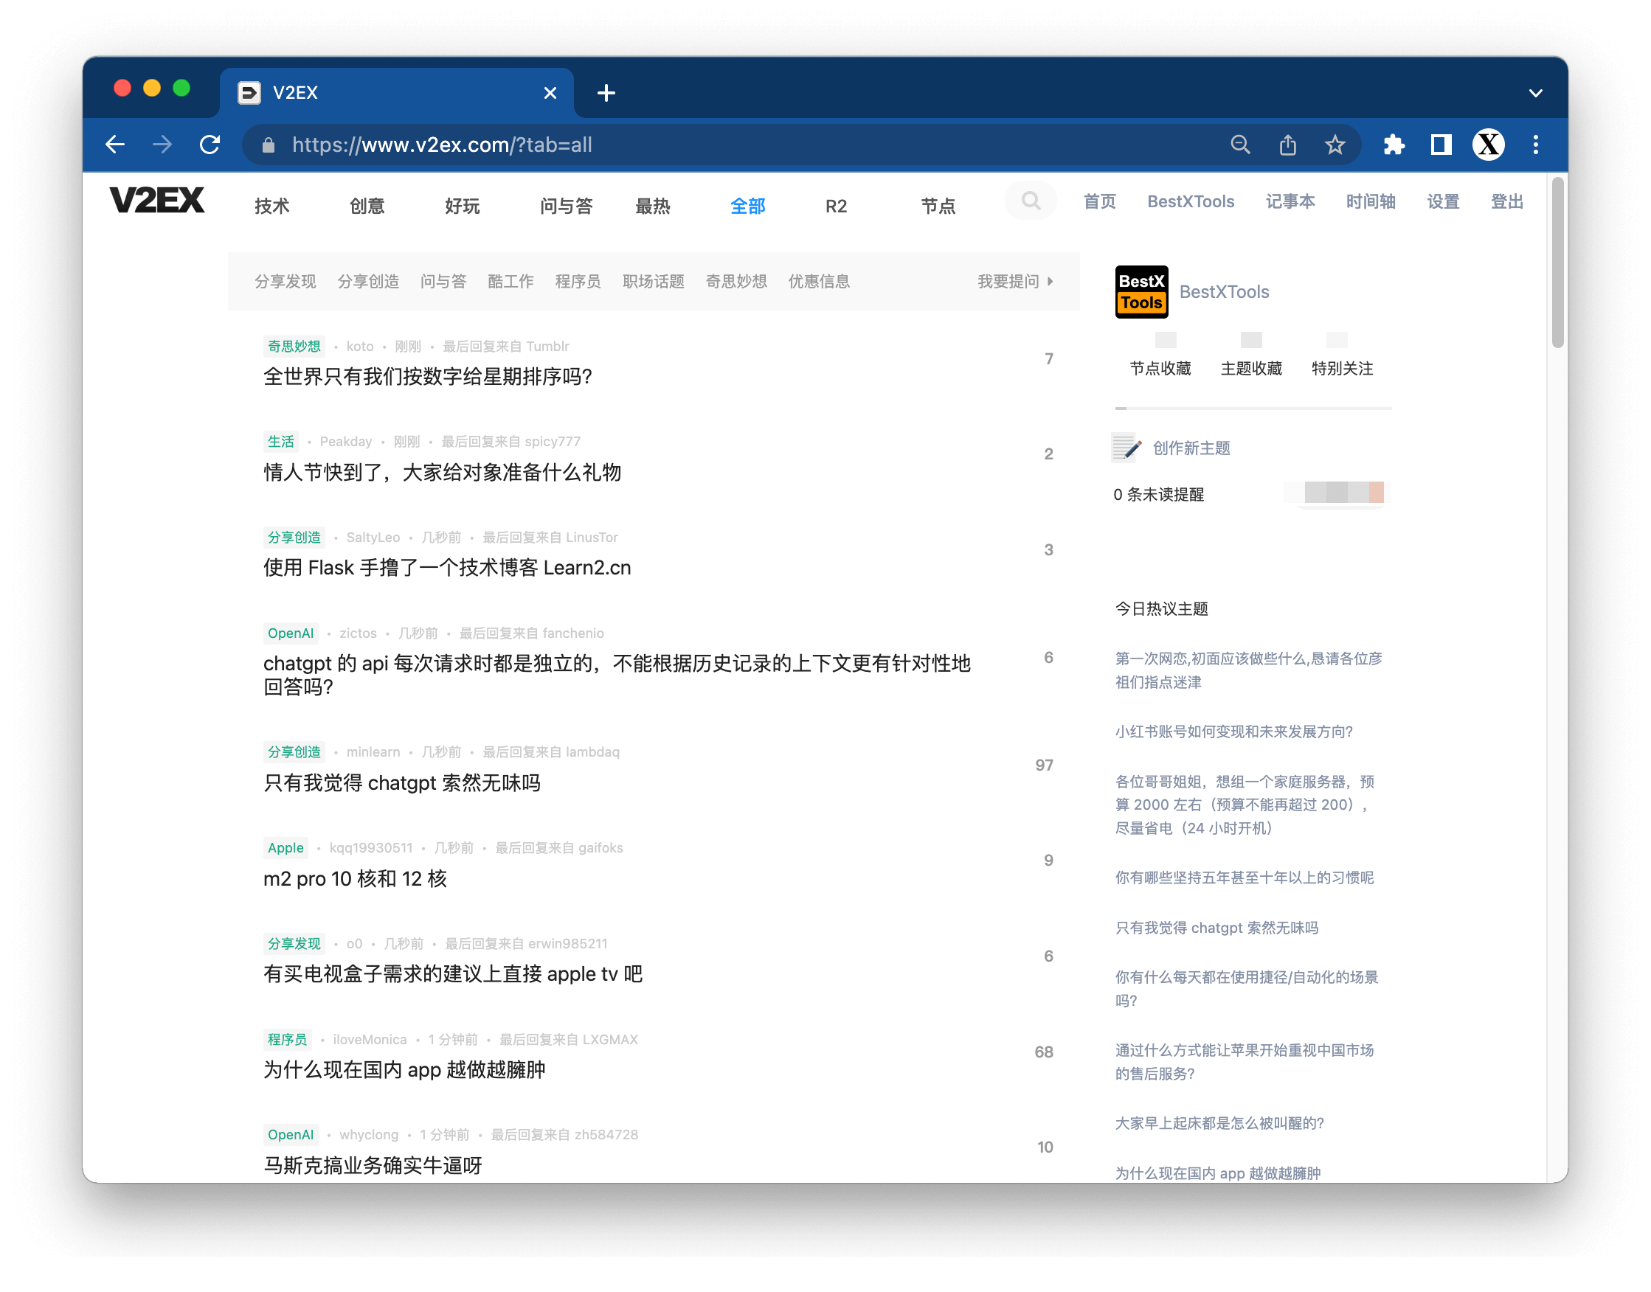Click the 程序员 tag on iloveMonica topic
The width and height of the screenshot is (1651, 1292).
click(x=287, y=1039)
